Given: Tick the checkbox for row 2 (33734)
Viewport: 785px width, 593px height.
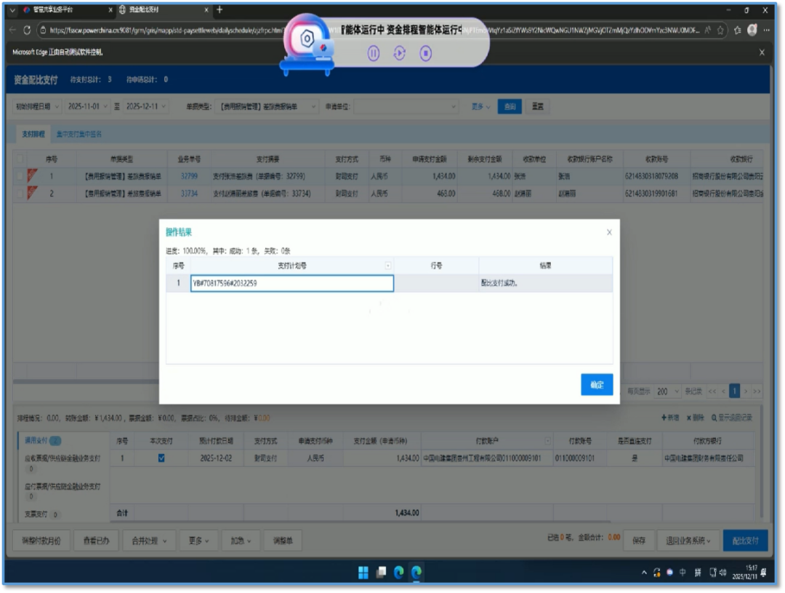Looking at the screenshot, I should click(x=20, y=194).
